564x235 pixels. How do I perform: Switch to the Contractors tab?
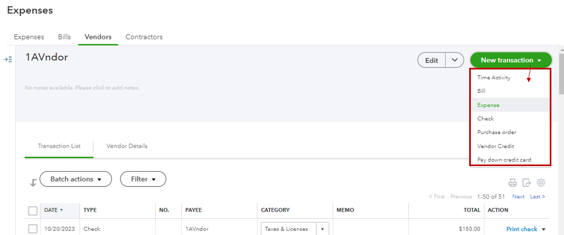click(144, 37)
